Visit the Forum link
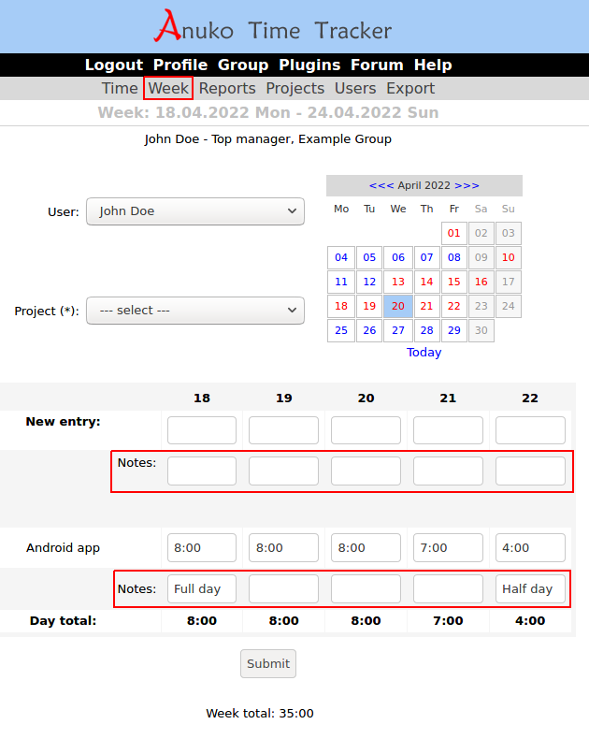 coord(377,65)
